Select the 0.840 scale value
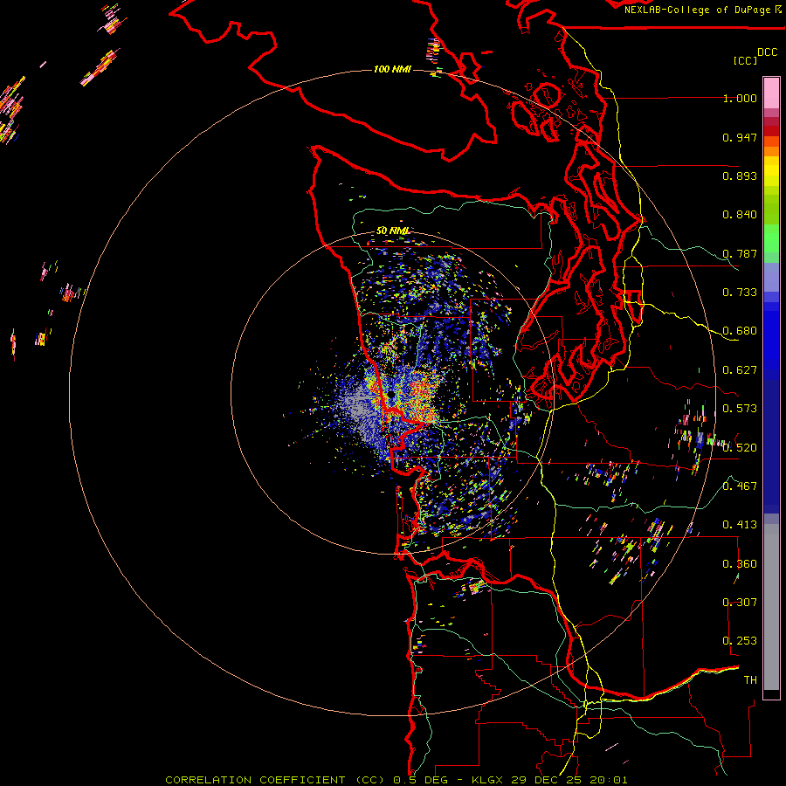 740,215
